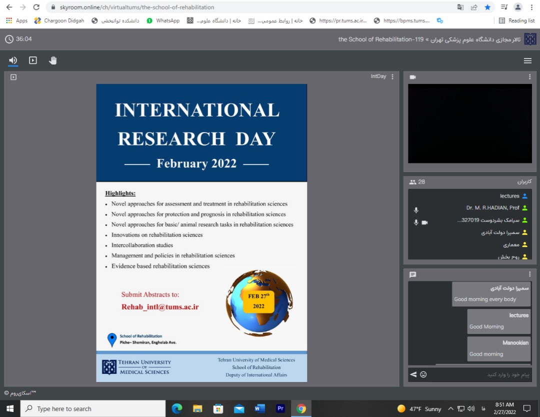Open Microsoft Word from the taskbar

259,408
